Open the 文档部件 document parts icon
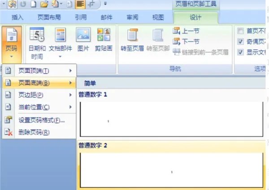Screen dimensions: 269x190 pyautogui.click(x=61, y=35)
